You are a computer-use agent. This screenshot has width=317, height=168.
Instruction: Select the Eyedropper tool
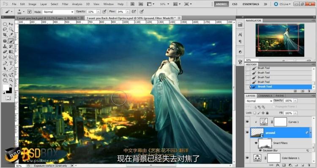[x=11, y=35]
